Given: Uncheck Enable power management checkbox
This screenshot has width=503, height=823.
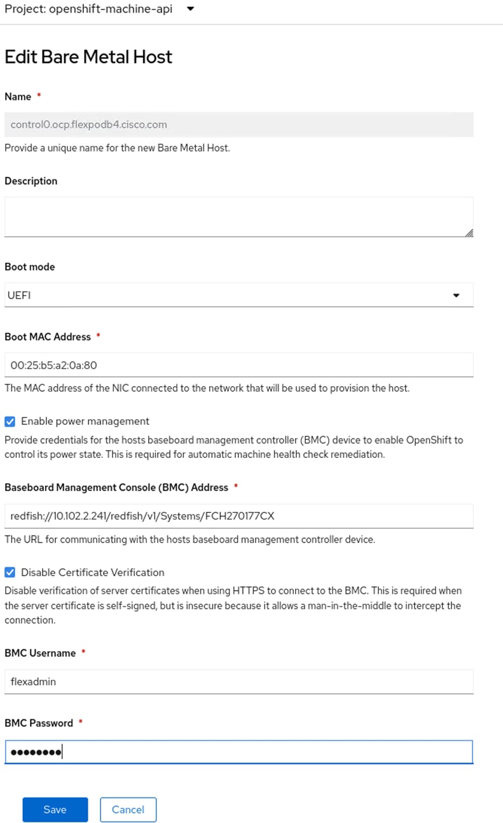Looking at the screenshot, I should coord(10,421).
